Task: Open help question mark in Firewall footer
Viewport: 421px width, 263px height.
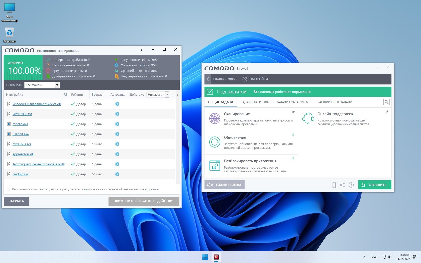Action: pos(351,185)
